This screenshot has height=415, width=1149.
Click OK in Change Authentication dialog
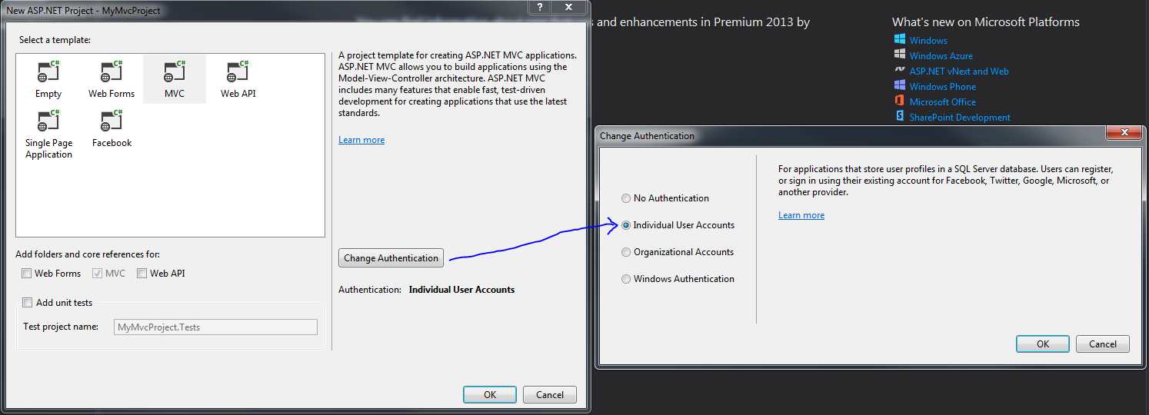pyautogui.click(x=1043, y=344)
